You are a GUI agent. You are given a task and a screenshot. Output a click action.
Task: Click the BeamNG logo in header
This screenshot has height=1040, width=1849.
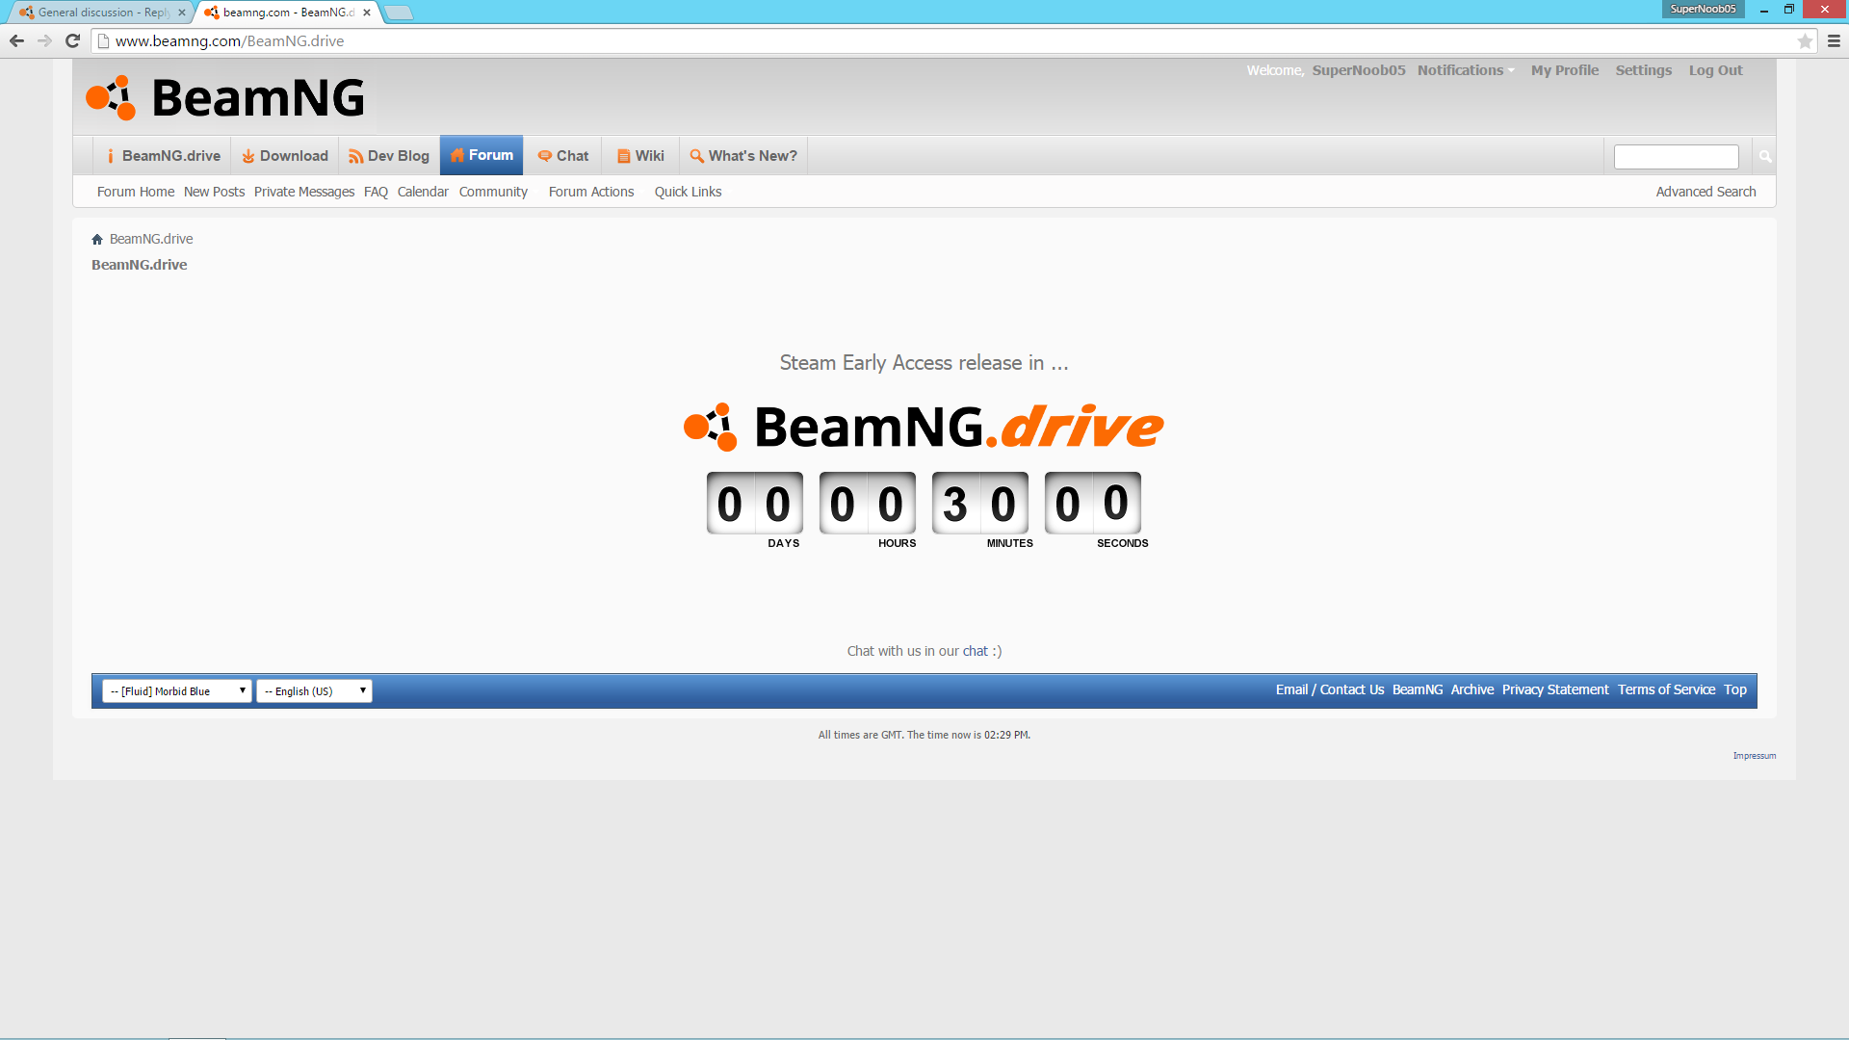coord(225,97)
